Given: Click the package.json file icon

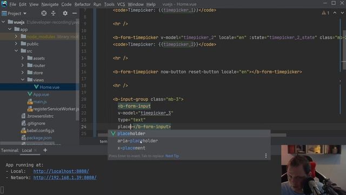Looking at the screenshot, I should pyautogui.click(x=24, y=138).
